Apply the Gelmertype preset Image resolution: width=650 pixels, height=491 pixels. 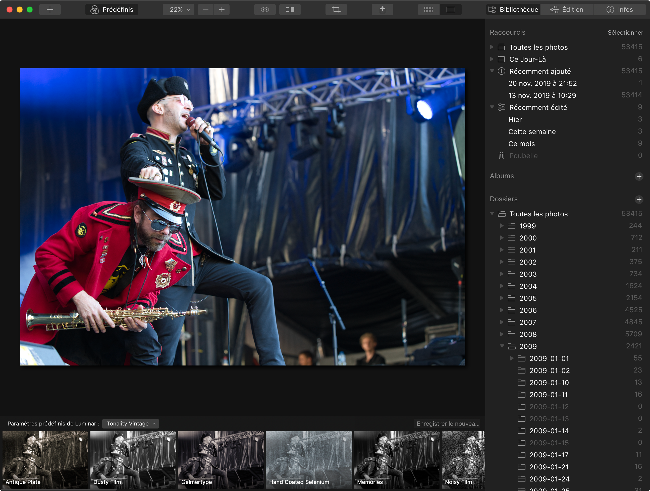click(221, 460)
